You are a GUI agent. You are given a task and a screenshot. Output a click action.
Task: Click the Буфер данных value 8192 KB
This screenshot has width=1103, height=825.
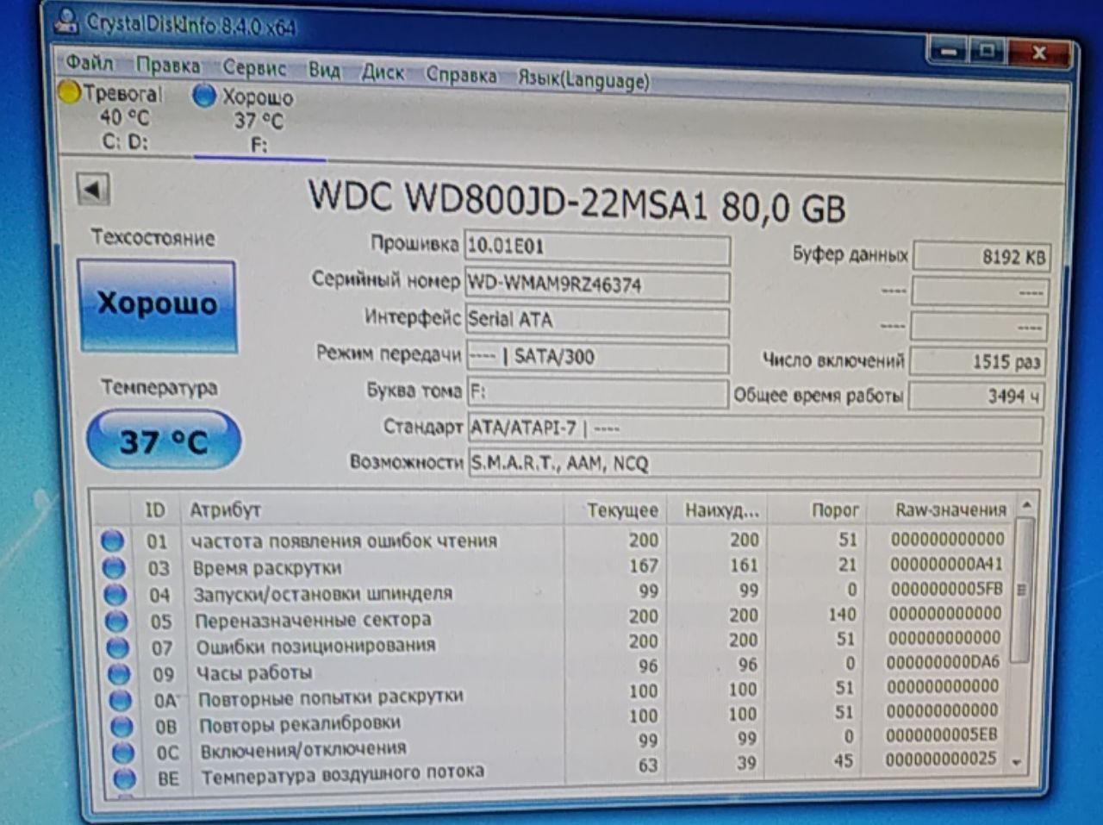point(981,257)
